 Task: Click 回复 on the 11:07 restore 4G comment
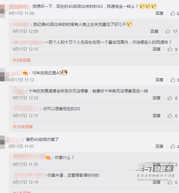159,146
